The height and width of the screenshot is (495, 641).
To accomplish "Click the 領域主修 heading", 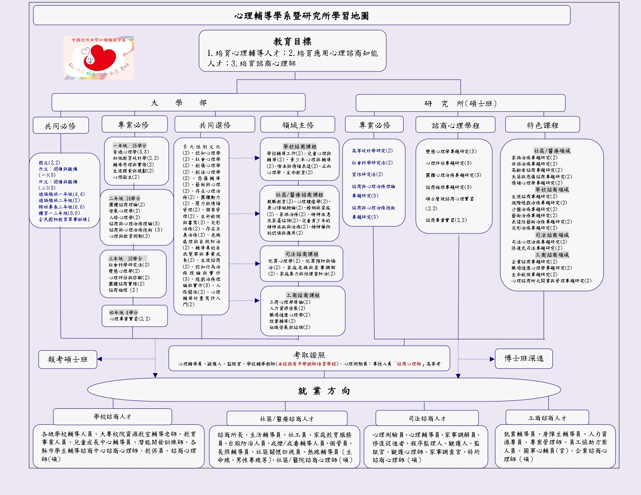I will pos(298,125).
